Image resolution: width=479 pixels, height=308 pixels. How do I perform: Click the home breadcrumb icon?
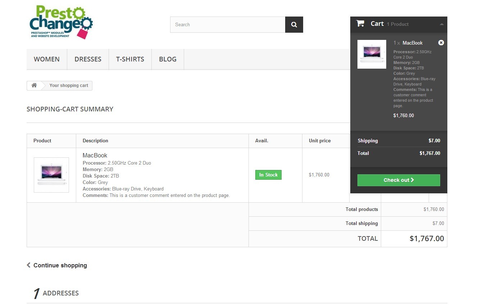click(34, 86)
